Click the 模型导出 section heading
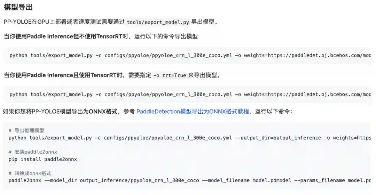Image resolution: width=376 pixels, height=195 pixels. [x=18, y=7]
